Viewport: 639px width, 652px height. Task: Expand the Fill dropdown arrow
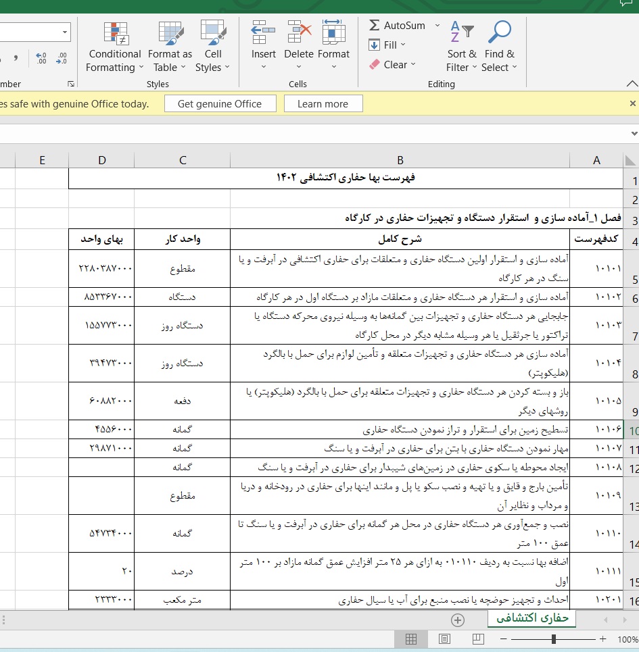pos(403,45)
